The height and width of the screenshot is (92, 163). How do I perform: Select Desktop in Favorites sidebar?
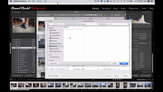tap(56, 46)
